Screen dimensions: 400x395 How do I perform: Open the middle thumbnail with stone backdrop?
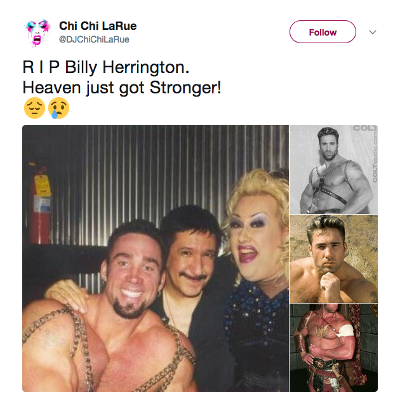point(333,258)
